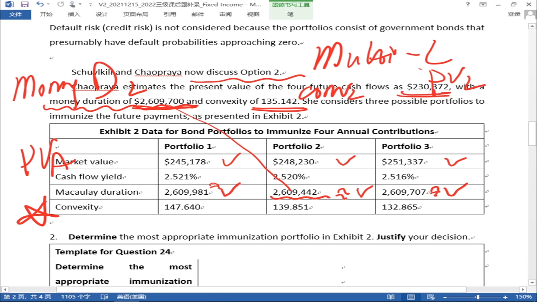
Task: Switch to Read Mode view
Action: (391, 297)
